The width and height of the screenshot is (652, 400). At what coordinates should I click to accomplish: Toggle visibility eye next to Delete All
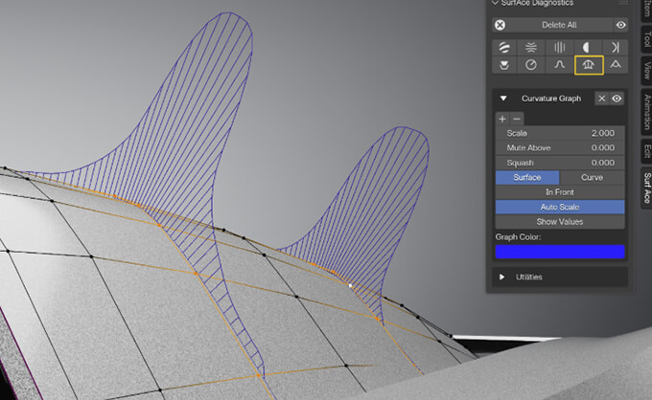click(621, 25)
